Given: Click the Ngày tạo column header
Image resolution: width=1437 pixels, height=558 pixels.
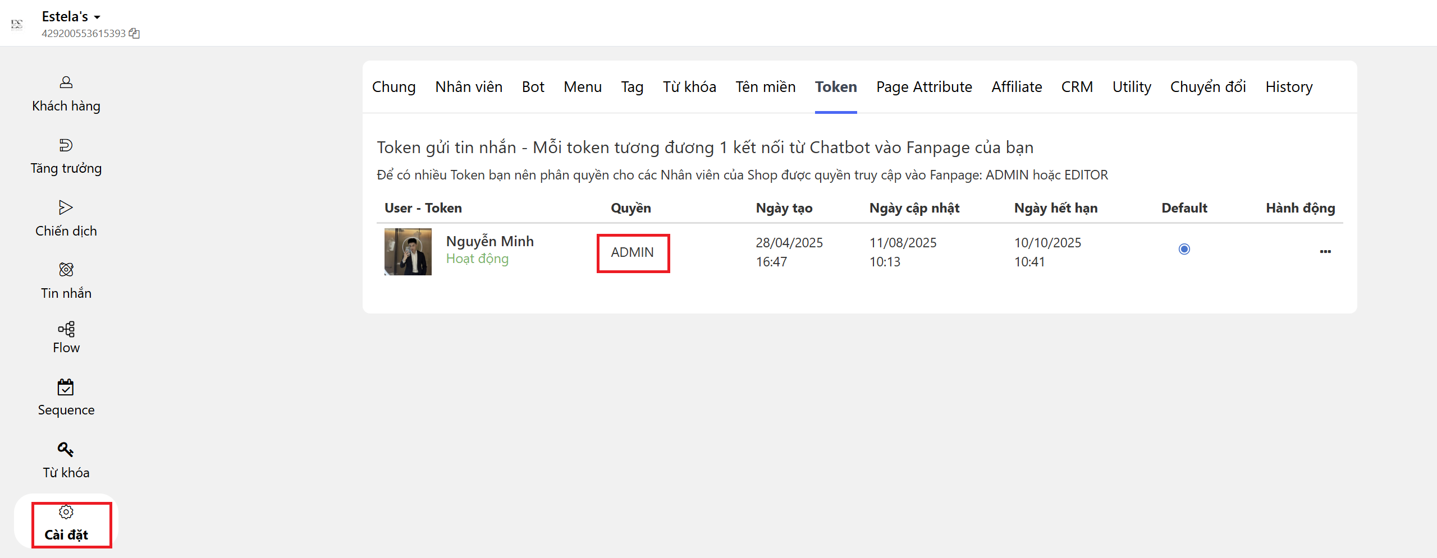Looking at the screenshot, I should [x=784, y=208].
